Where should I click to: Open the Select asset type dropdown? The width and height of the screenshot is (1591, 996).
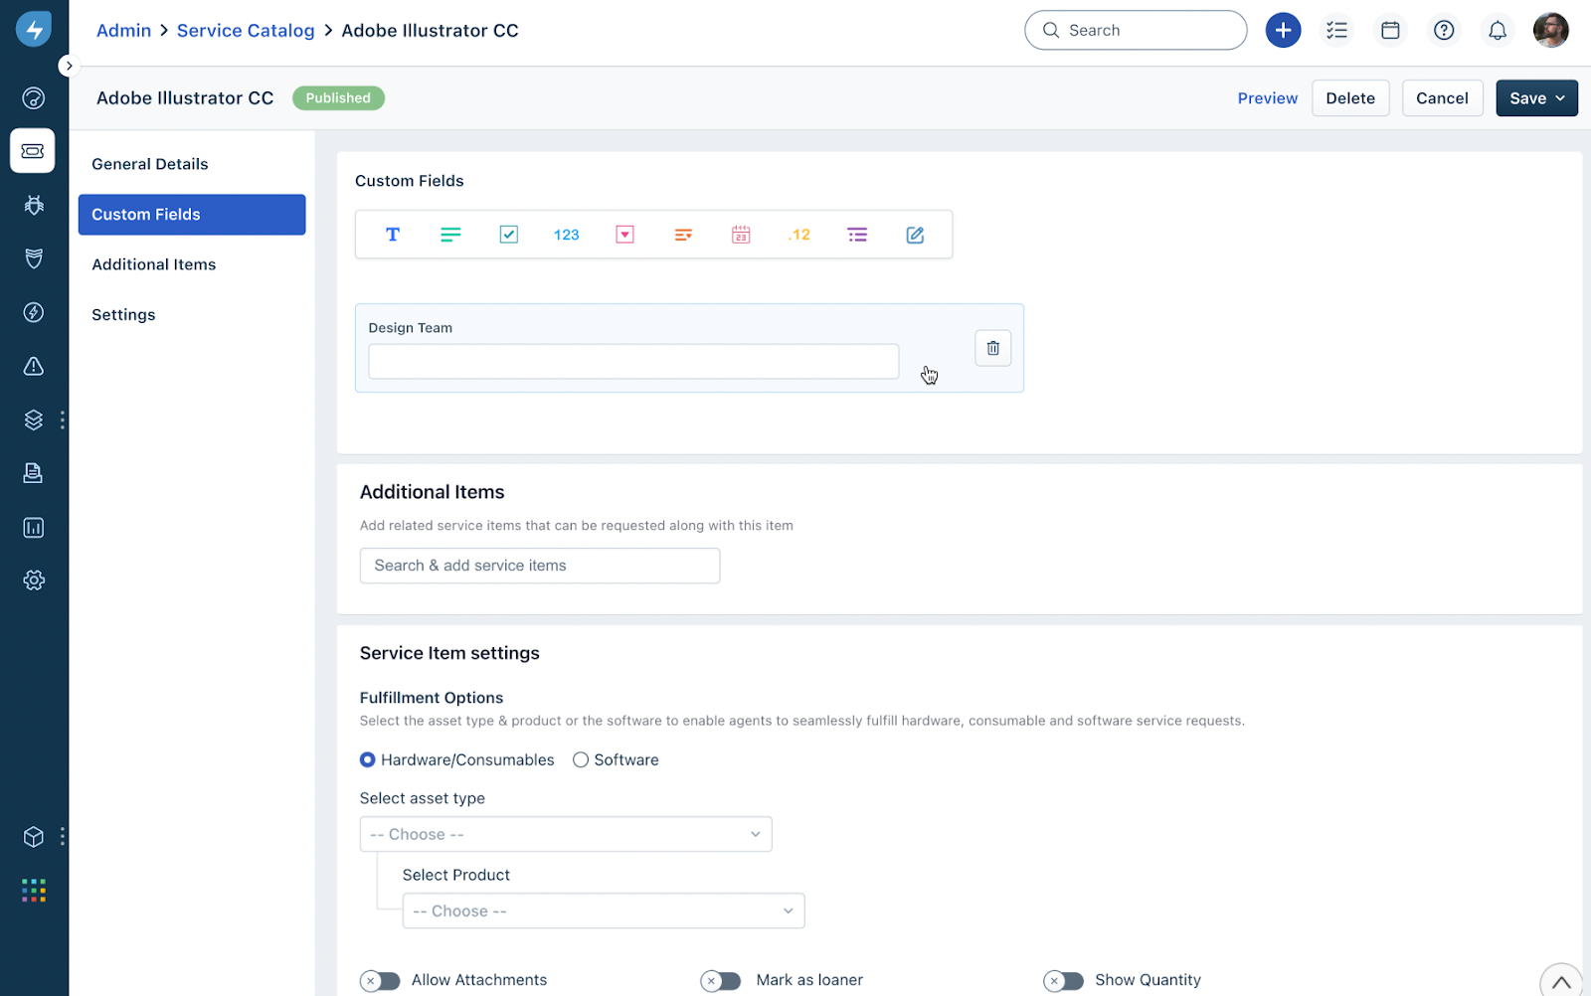[566, 834]
